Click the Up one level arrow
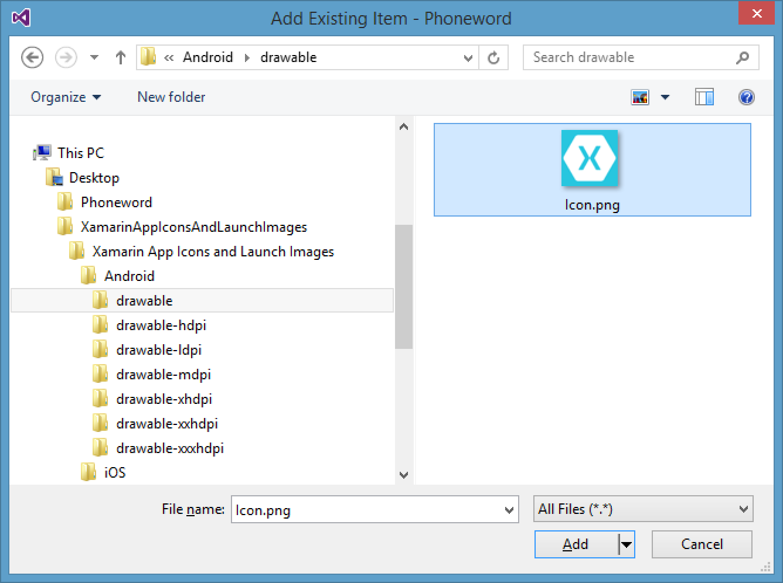 click(x=121, y=57)
